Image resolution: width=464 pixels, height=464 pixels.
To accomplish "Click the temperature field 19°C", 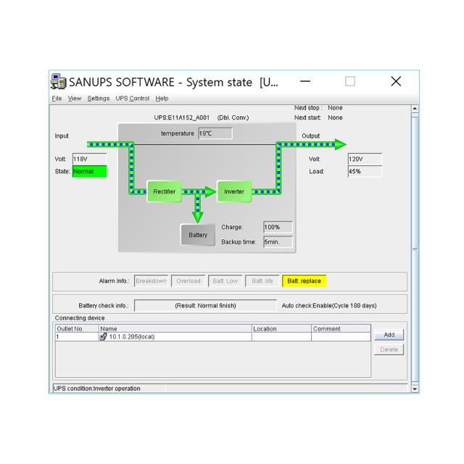I will (215, 133).
